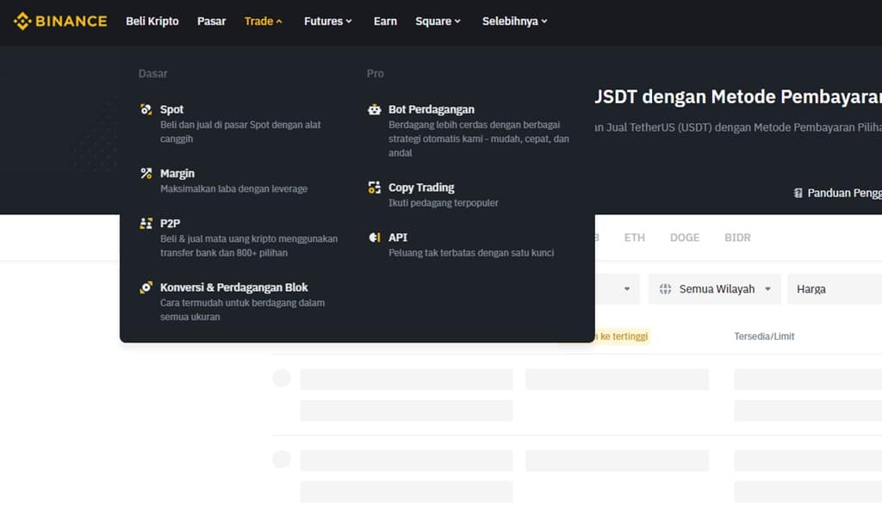Viewport: 882px width, 506px height.
Task: Click the globe icon beside Semua Wilayah
Action: (x=666, y=288)
